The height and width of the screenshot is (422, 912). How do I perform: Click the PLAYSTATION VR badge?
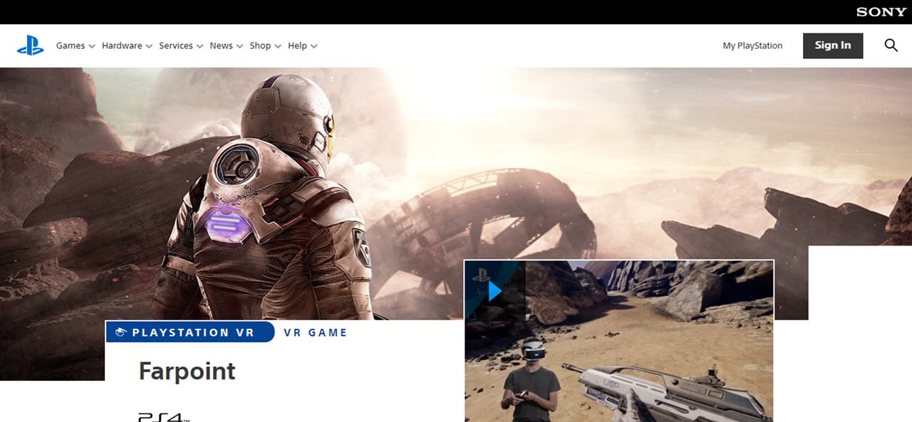click(190, 332)
